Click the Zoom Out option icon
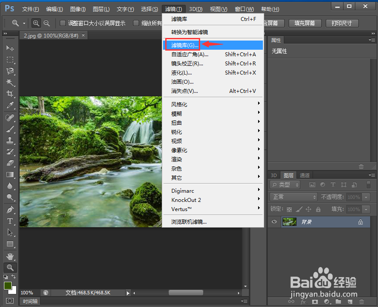Screen dimensions: 378x307 click(47, 23)
